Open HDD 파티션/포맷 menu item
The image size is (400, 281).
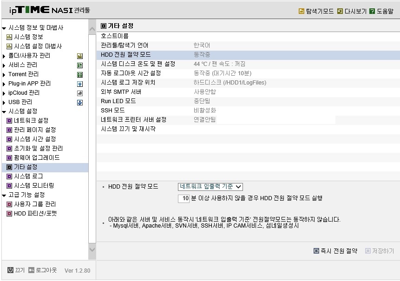35,214
